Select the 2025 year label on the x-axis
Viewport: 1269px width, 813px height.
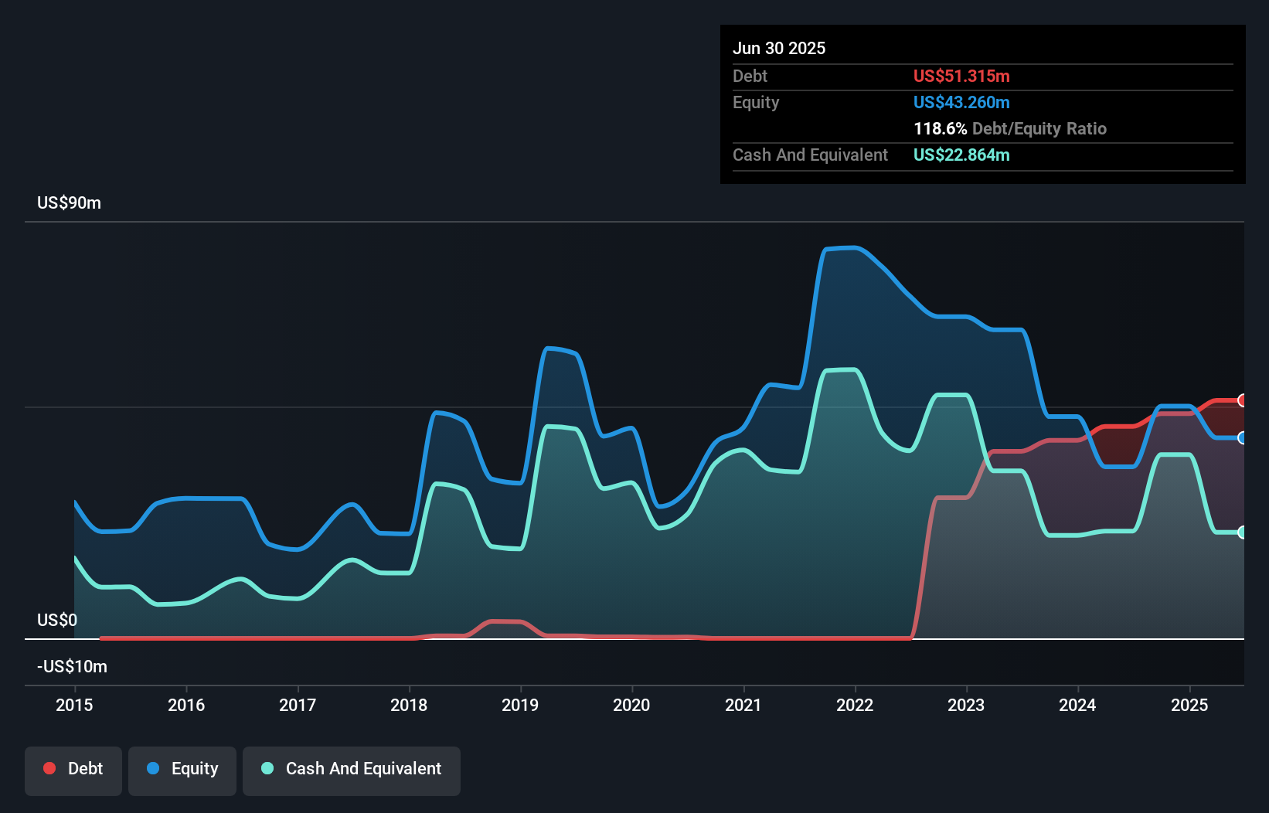[1189, 705]
